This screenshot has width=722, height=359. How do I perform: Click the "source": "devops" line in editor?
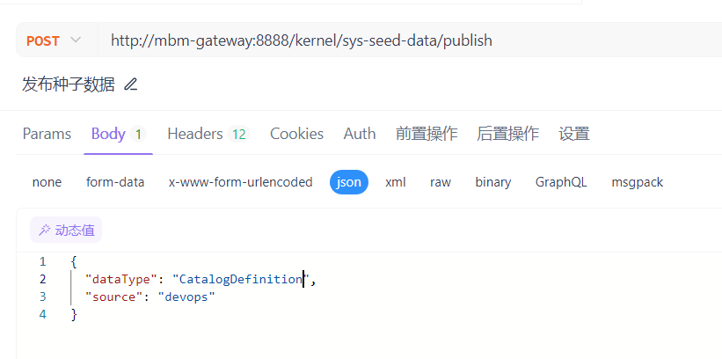tap(150, 297)
